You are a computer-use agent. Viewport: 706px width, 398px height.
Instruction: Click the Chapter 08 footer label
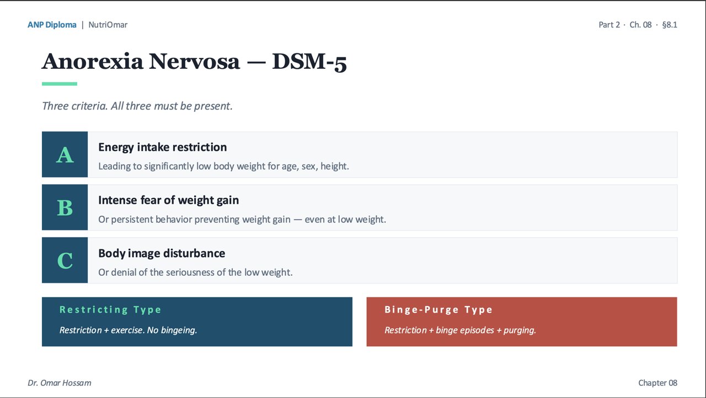point(657,383)
